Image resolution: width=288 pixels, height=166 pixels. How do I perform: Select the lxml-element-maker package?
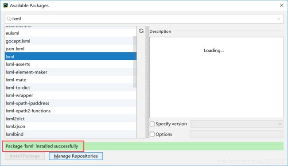point(71,72)
